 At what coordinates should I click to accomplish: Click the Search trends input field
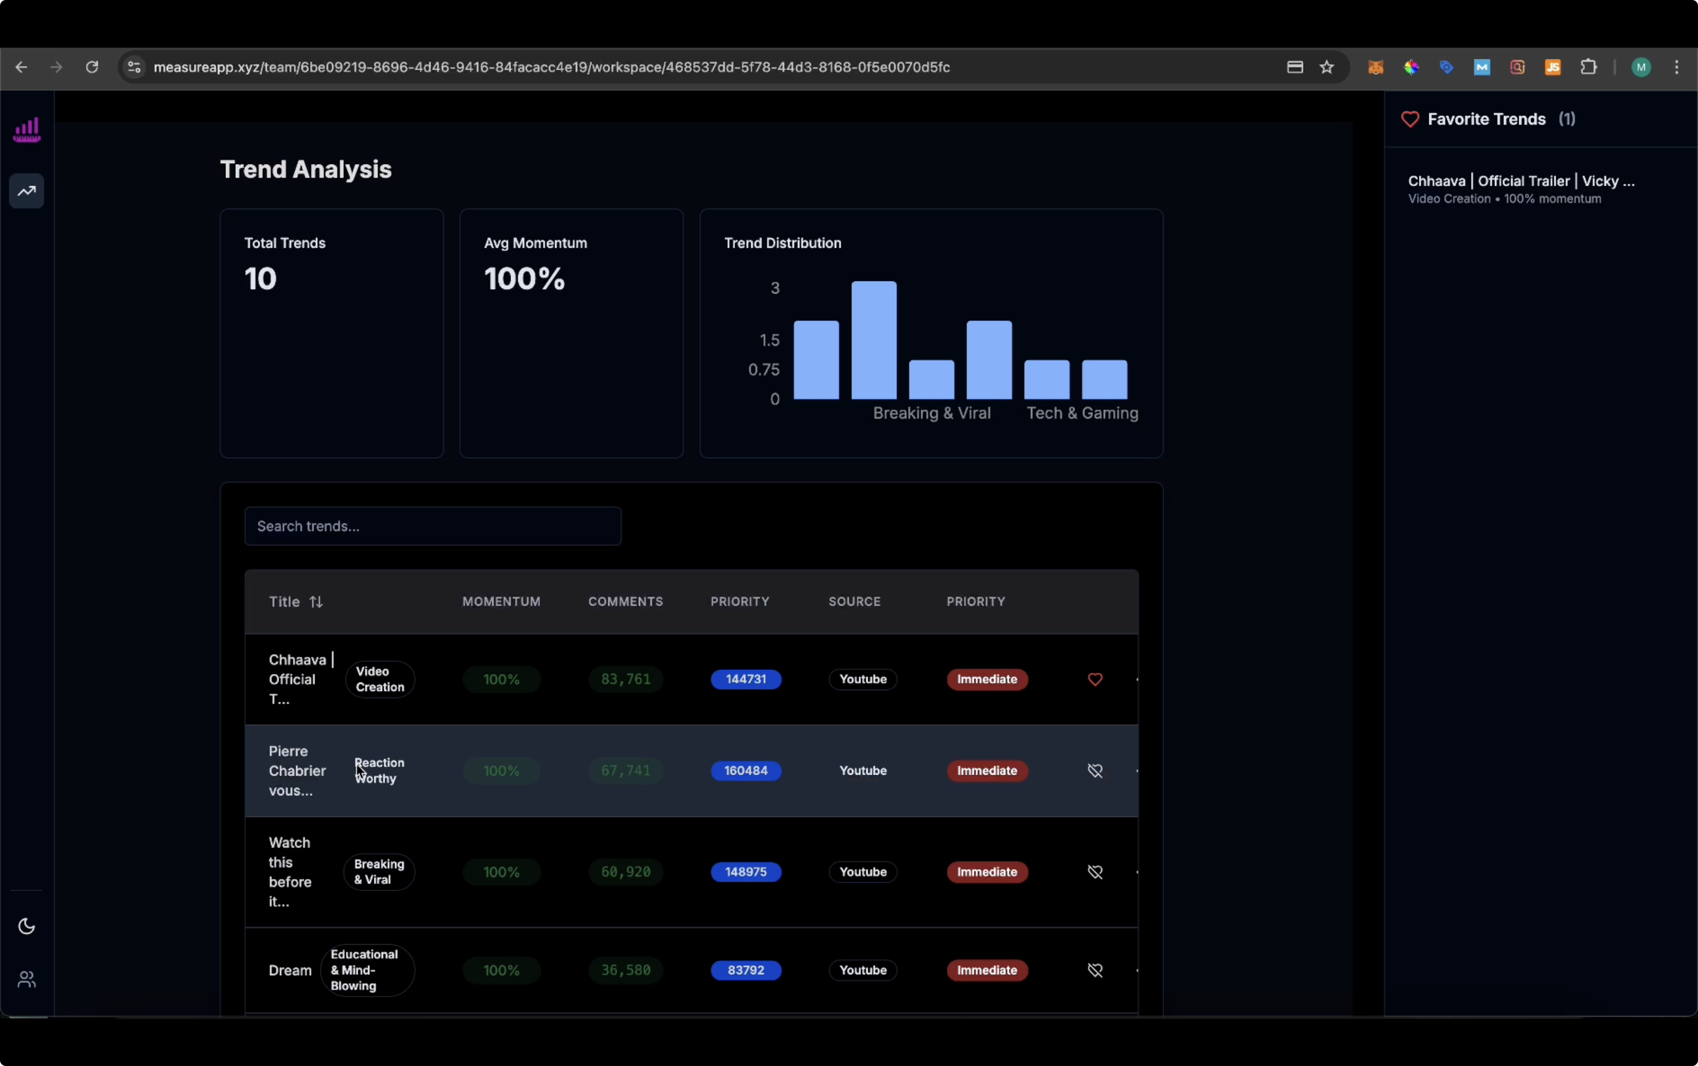pyautogui.click(x=432, y=526)
